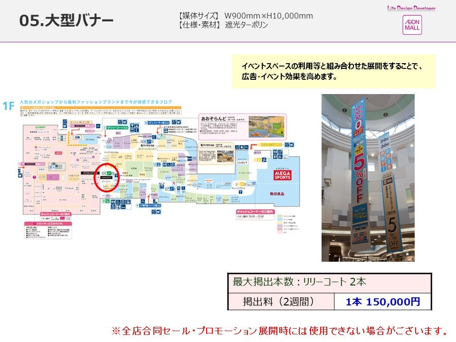Image resolution: width=456 pixels, height=342 pixels.
Task: Click the 1Fリリーコート入口 entrance label
Action: 117,127
